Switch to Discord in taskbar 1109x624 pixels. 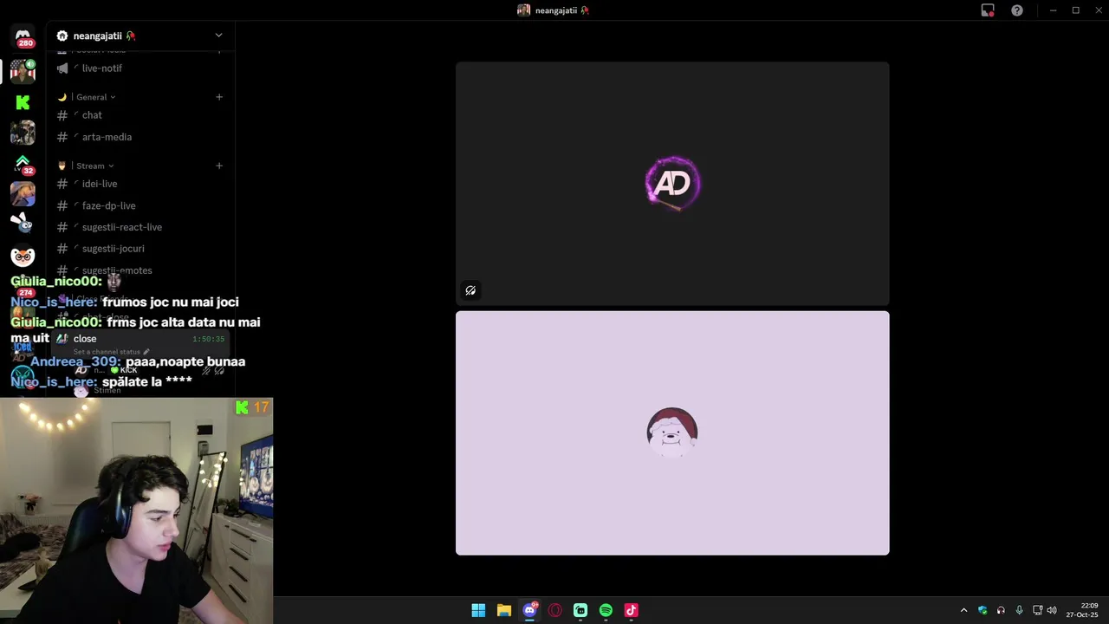click(x=529, y=610)
